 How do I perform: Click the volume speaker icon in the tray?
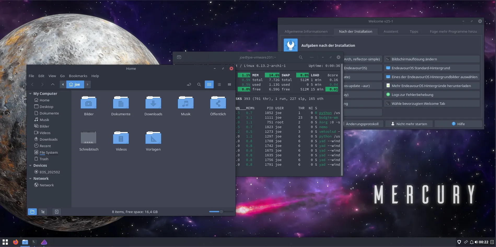coord(476,242)
